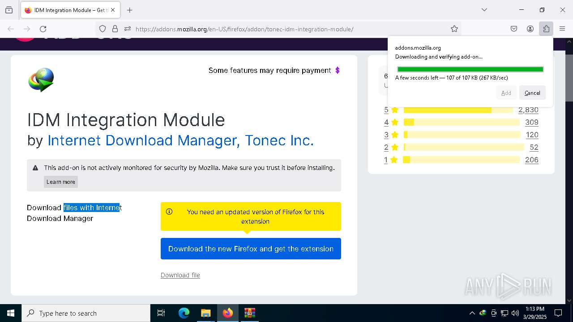Screen dimensions: 573x322
Task: Open WinRAR from the taskbar
Action: (249, 313)
